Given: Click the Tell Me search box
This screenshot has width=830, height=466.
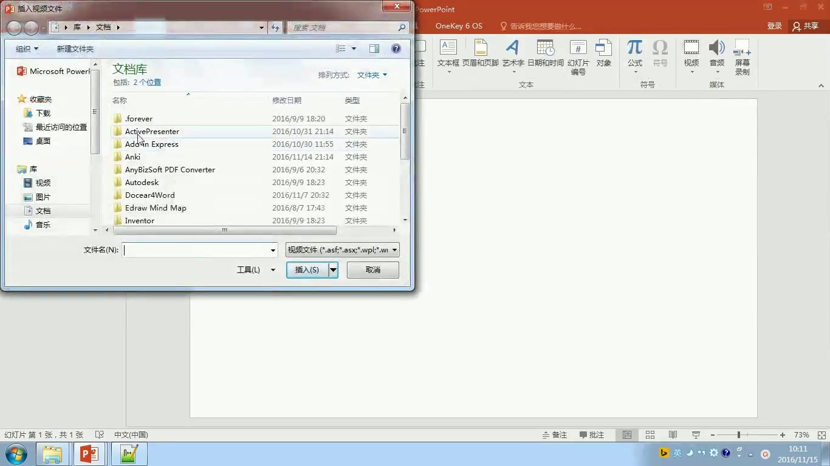Looking at the screenshot, I should 541,26.
